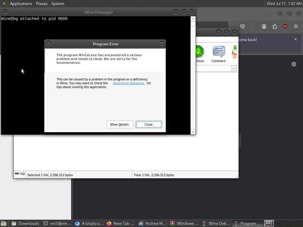Click WinRAR status bar key icon
The image size is (303, 227).
[22, 174]
